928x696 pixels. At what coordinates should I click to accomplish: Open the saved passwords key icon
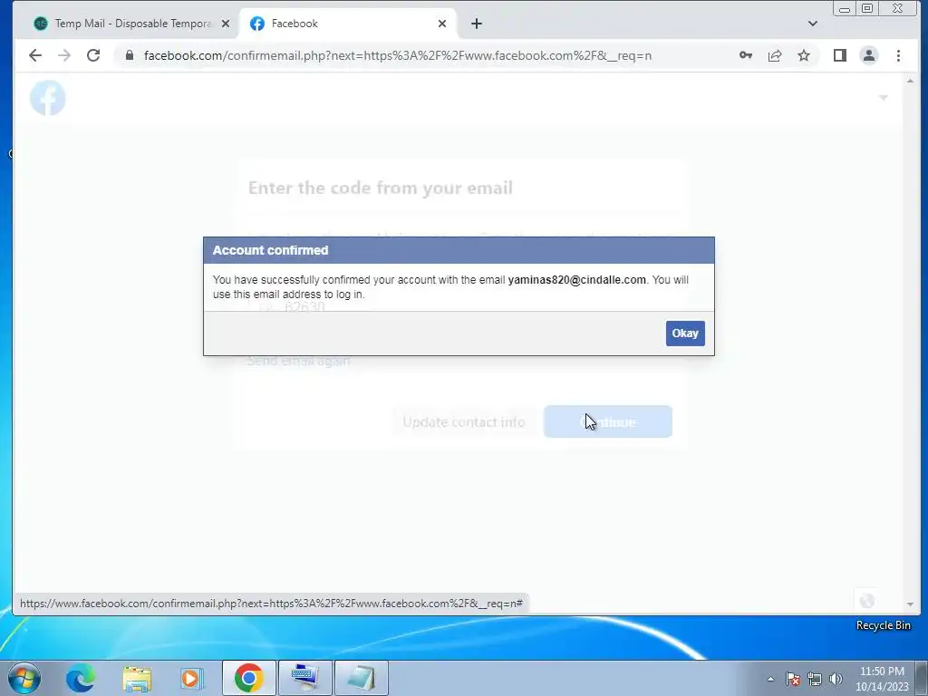[x=746, y=55]
